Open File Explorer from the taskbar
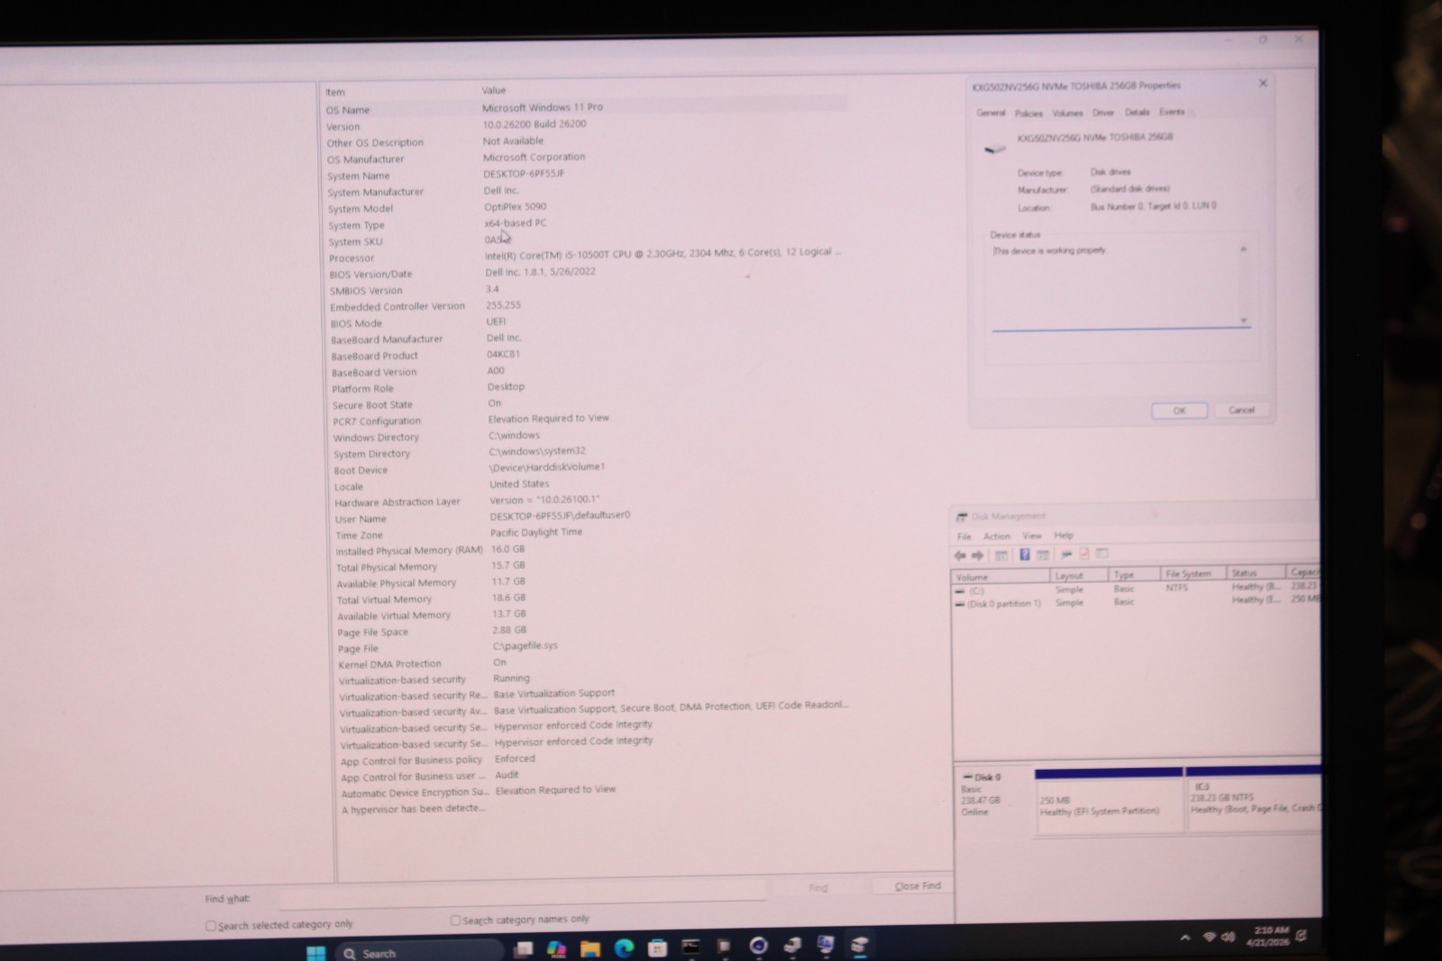 (589, 947)
